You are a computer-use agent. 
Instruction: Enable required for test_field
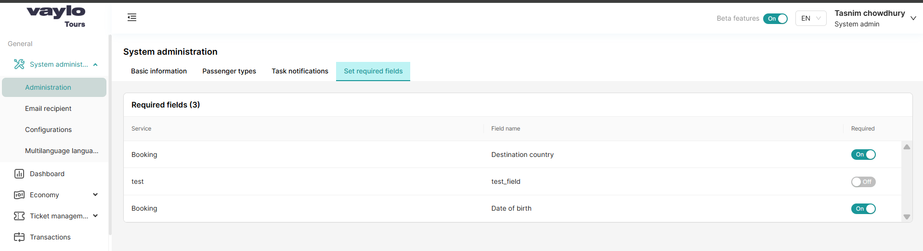[x=863, y=182]
